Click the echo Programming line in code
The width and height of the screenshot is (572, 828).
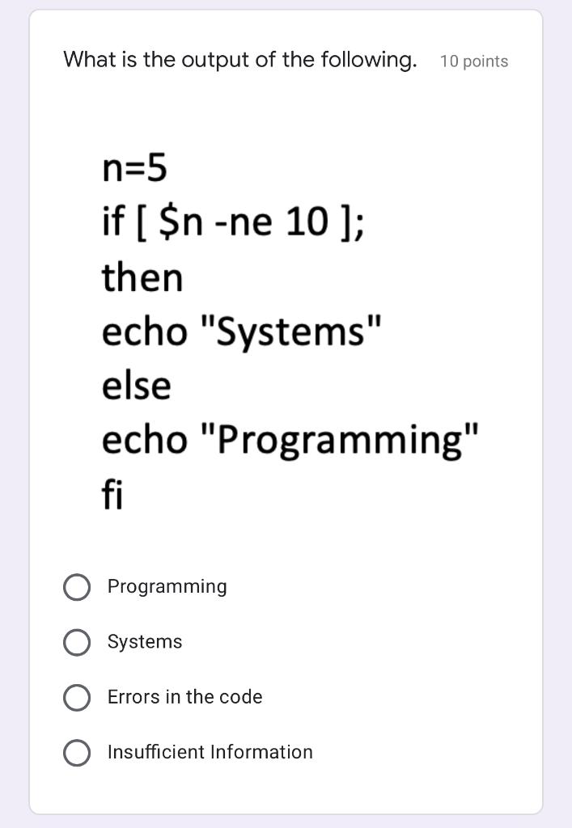point(291,438)
